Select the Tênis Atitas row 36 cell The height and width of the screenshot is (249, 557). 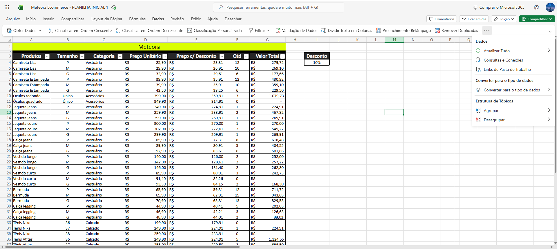coord(31,239)
